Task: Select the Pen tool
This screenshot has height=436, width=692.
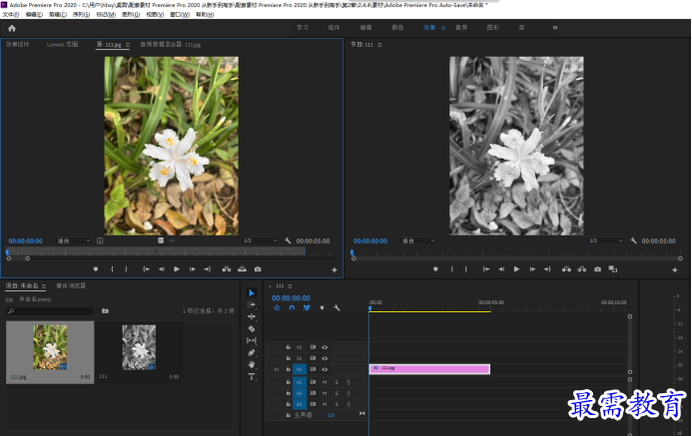Action: click(x=252, y=352)
